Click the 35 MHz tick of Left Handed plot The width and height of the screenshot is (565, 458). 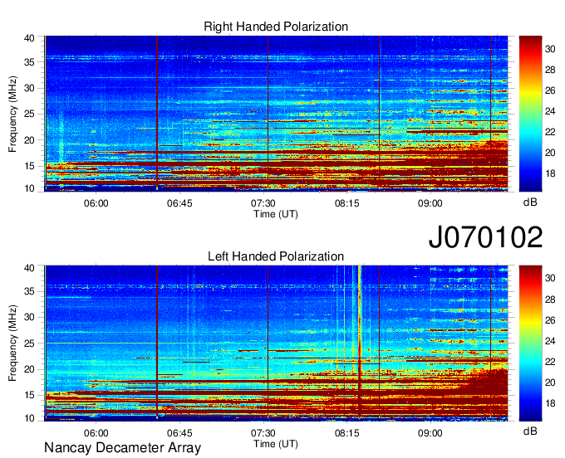coord(29,291)
